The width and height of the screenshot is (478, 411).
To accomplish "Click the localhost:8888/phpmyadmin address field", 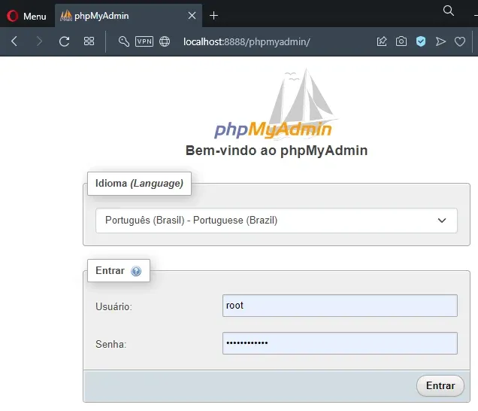I will tap(247, 41).
